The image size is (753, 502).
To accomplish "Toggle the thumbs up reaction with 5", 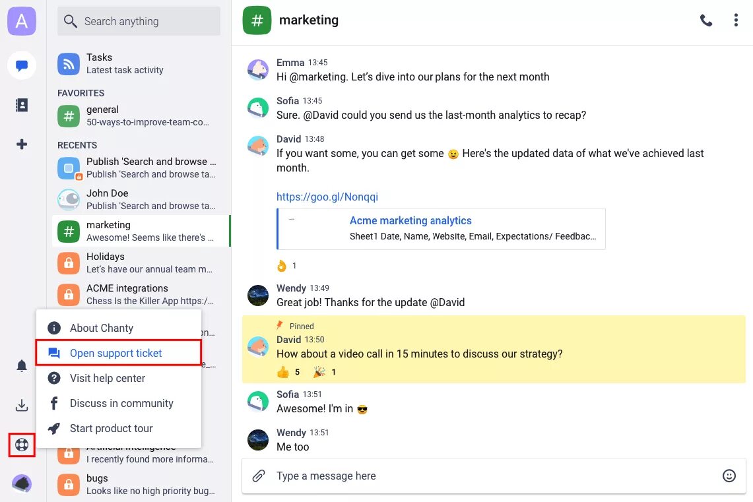I will 288,372.
